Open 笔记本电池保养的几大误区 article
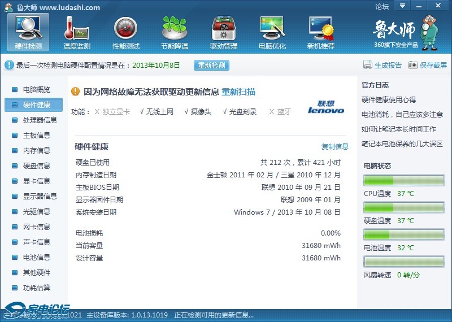 click(x=402, y=143)
